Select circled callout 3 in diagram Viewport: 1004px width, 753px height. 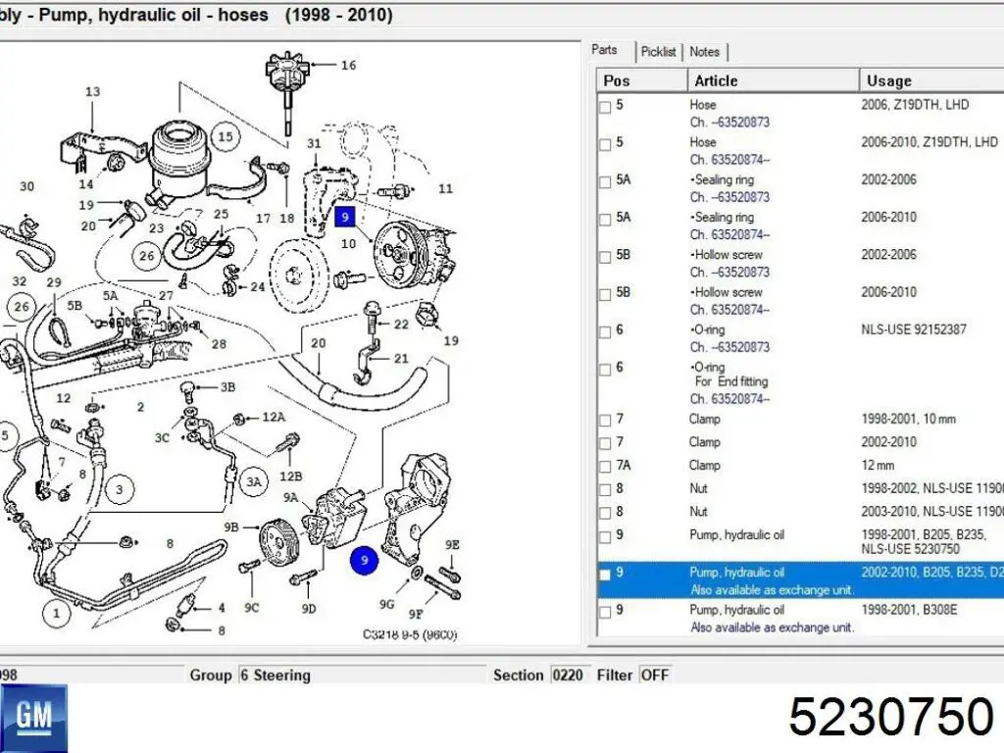[119, 490]
